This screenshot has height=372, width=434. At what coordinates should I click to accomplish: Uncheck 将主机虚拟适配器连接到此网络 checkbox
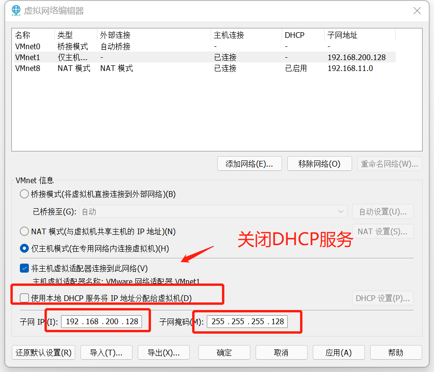pyautogui.click(x=24, y=268)
